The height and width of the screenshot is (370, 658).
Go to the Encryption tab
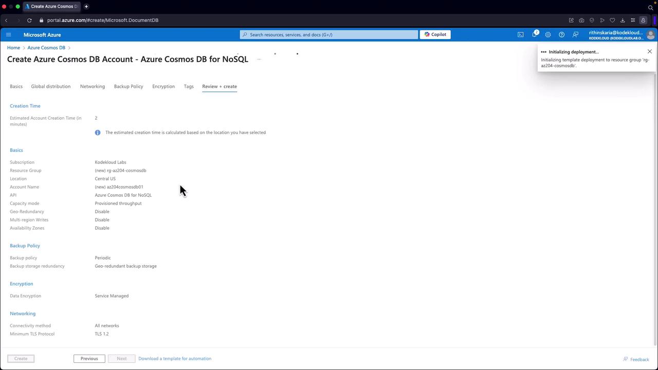163,86
